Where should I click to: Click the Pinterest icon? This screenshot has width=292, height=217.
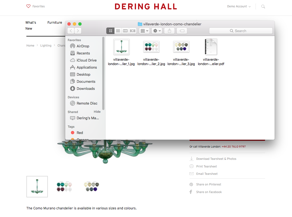click(191, 184)
